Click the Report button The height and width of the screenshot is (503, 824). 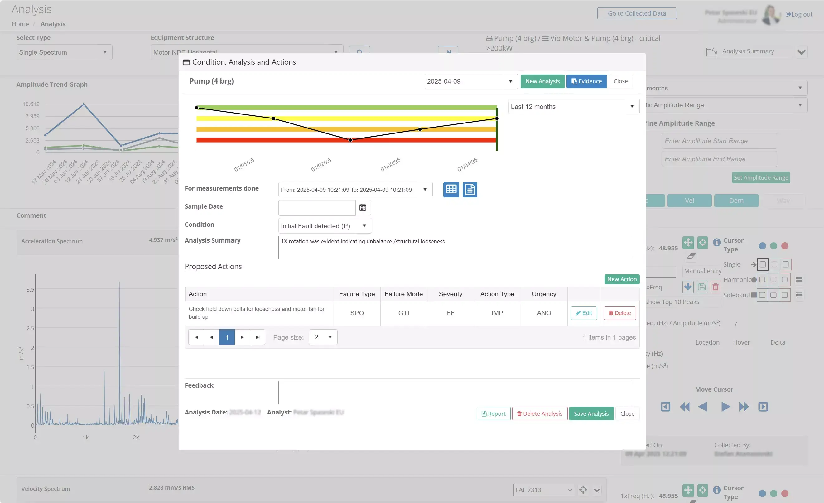click(x=493, y=414)
